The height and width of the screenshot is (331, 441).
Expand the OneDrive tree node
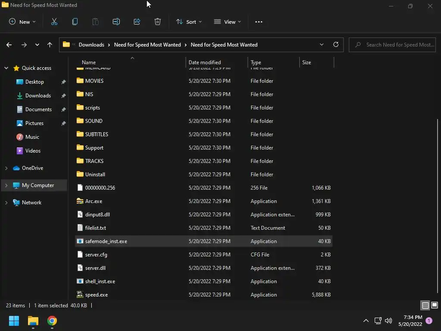pyautogui.click(x=6, y=168)
